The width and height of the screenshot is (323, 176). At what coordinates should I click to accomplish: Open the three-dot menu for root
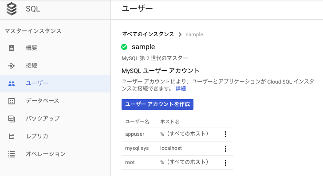(225, 163)
